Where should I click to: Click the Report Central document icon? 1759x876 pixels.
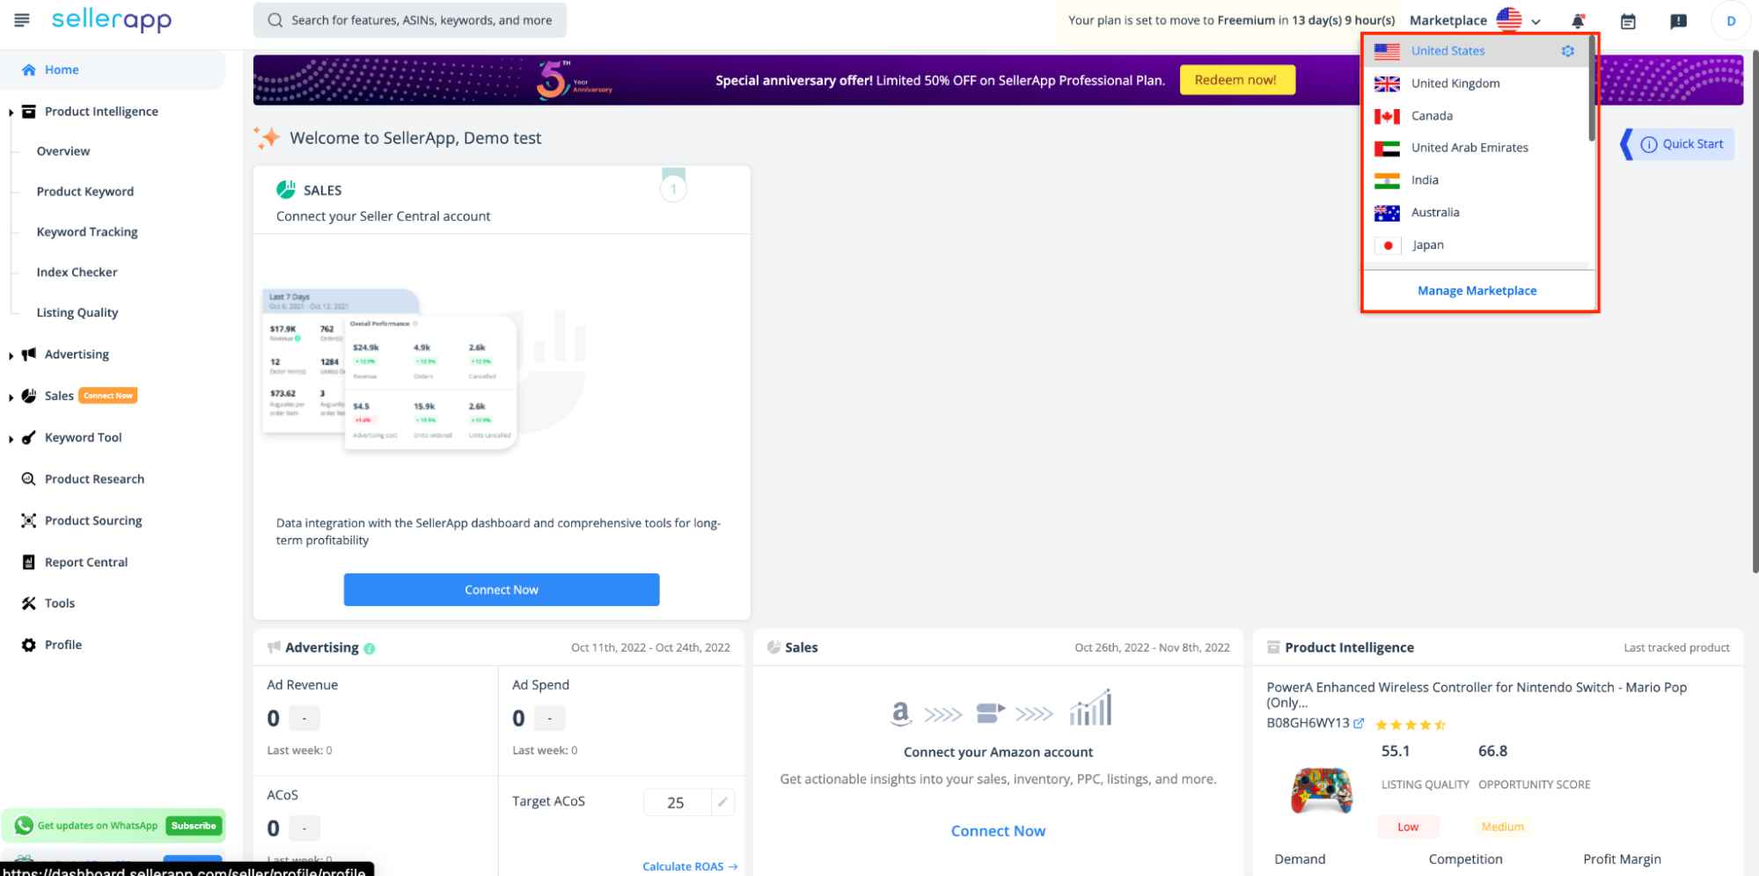29,562
